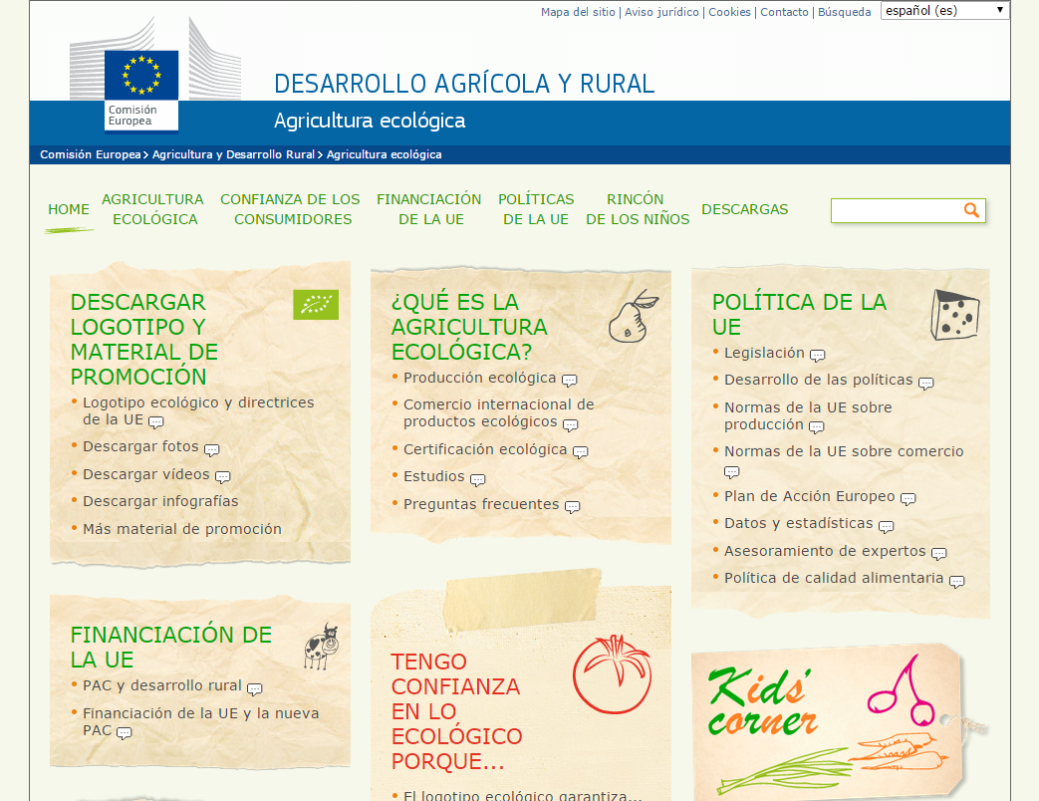Open Confianza de los consumidores menu
Screen dimensions: 1039x801
(291, 209)
